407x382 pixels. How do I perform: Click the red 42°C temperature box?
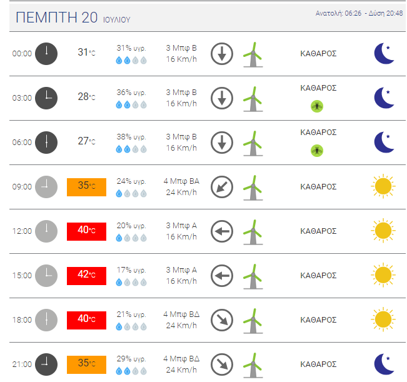coord(86,276)
